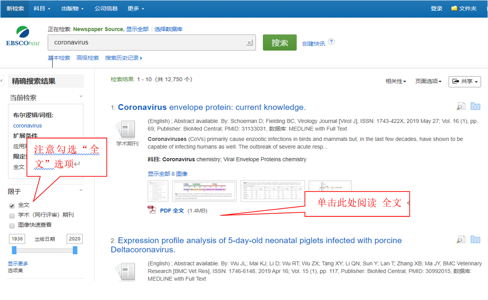
Task: Open the 科目 menu in top bar
Action: [42, 8]
